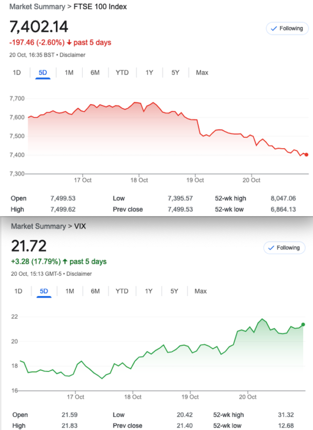Select the 1M tab on FTSE 100 chart
This screenshot has height=430, width=313.
pos(69,73)
